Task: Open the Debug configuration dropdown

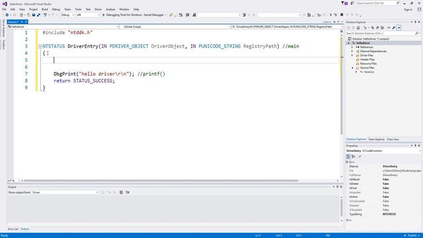Action: coord(67,15)
